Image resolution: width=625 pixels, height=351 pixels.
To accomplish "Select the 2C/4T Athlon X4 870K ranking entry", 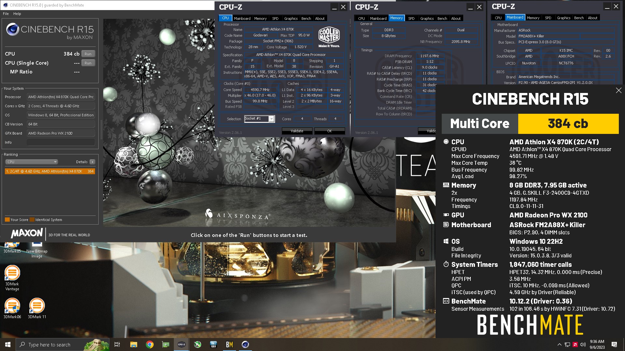I will 50,171.
